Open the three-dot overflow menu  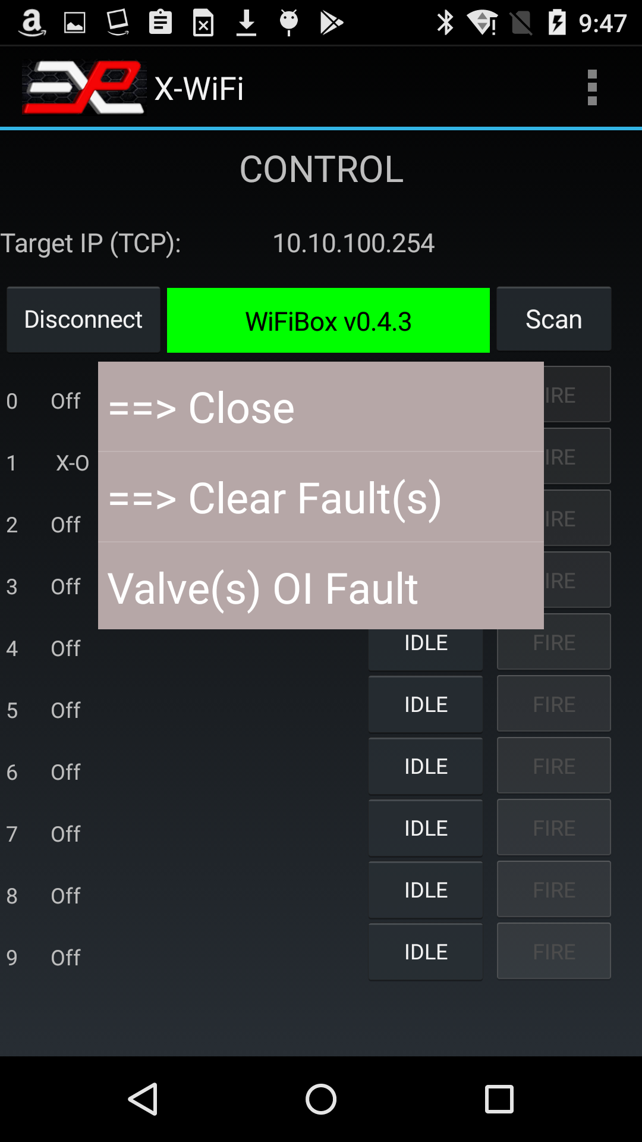[591, 87]
